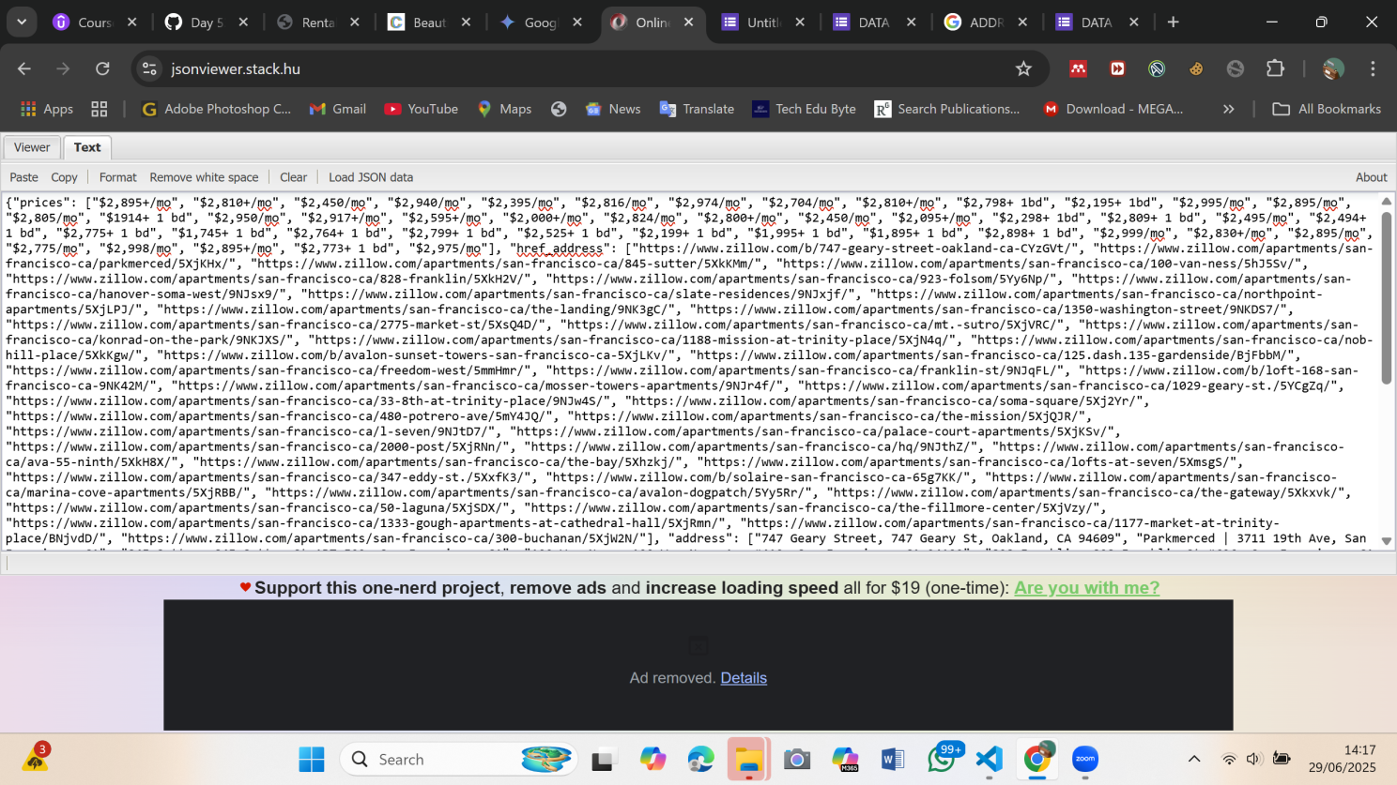
Task: Click the cookie manager extension icon
Action: pyautogui.click(x=1196, y=68)
